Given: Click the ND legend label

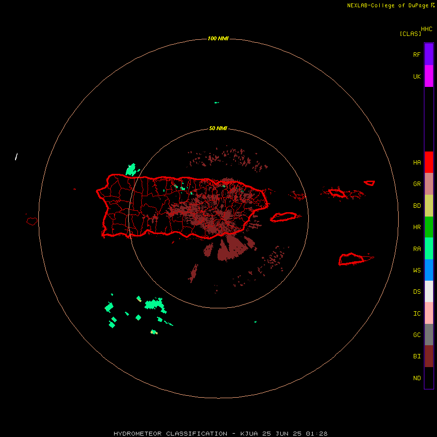Looking at the screenshot, I should click(x=417, y=378).
